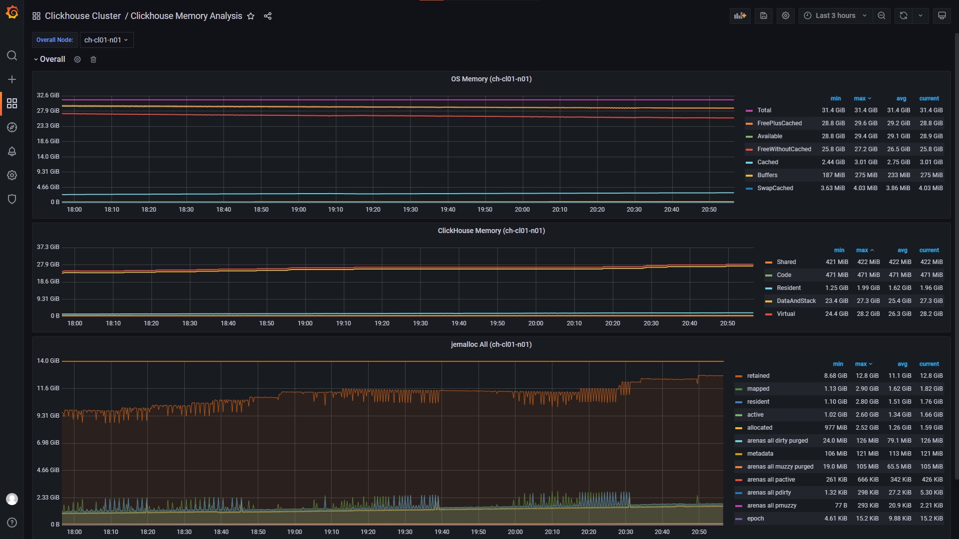Open the Clickhouse Cluster folder link
The width and height of the screenshot is (959, 539).
pos(83,16)
